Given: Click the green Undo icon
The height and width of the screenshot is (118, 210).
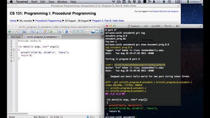Looking at the screenshot, I should pyautogui.click(x=51, y=32).
